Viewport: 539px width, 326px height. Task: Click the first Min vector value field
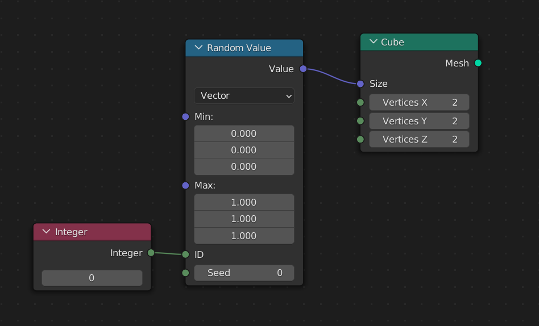coord(244,133)
